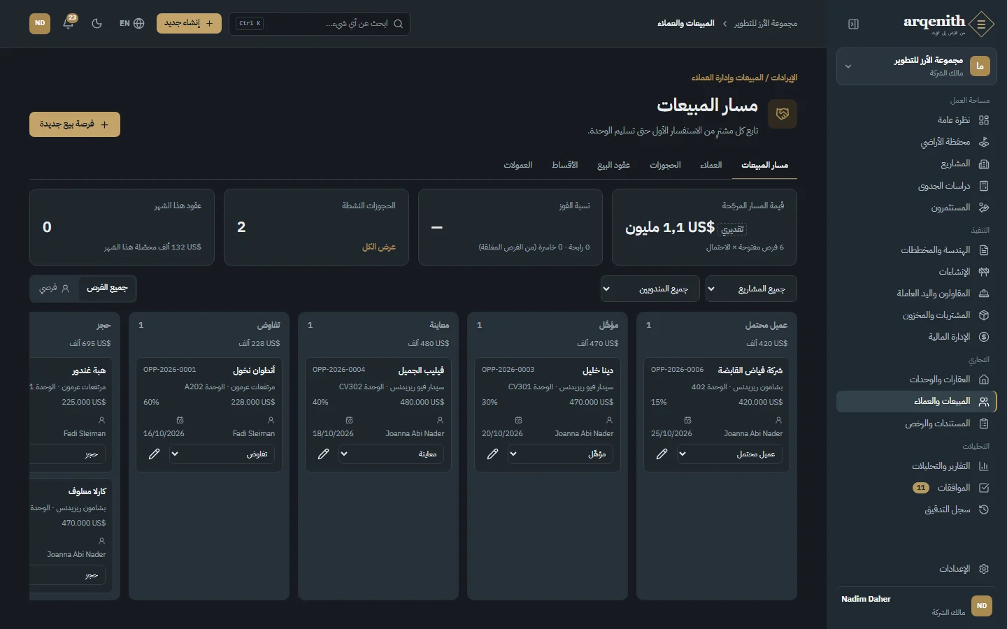
Task: Expand the company switcher مجموعة الأرز للتطوير
Action: click(916, 66)
